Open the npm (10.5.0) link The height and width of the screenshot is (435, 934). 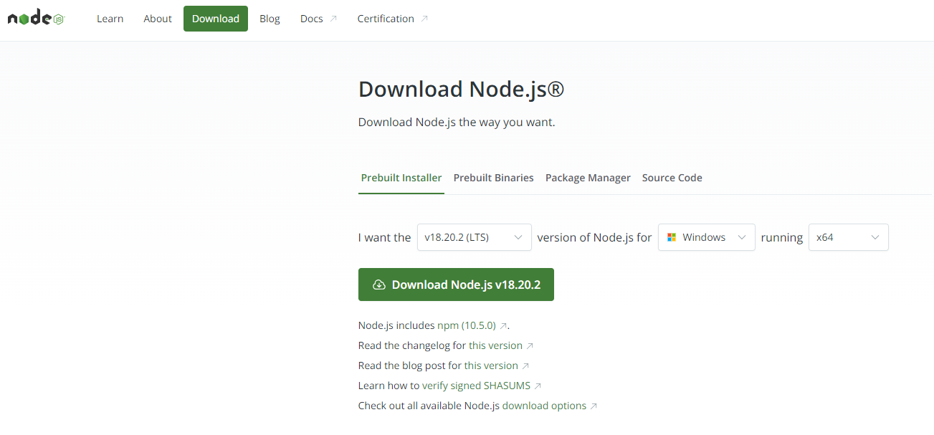click(x=467, y=325)
